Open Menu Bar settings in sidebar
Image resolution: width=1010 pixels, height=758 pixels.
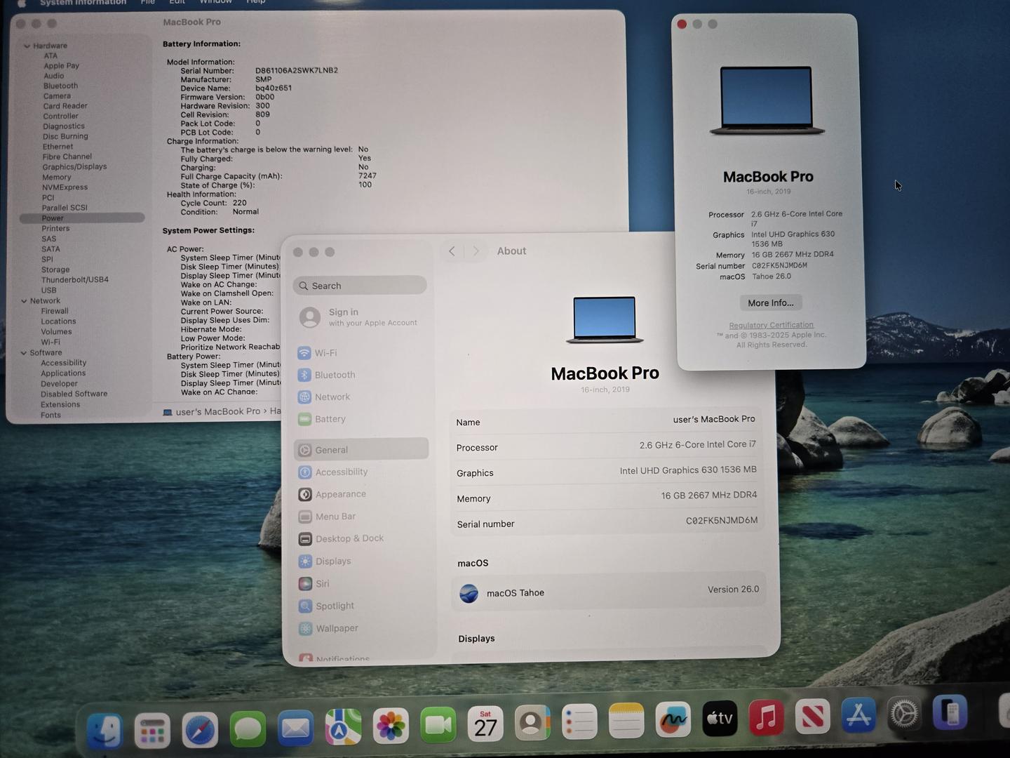(x=361, y=517)
